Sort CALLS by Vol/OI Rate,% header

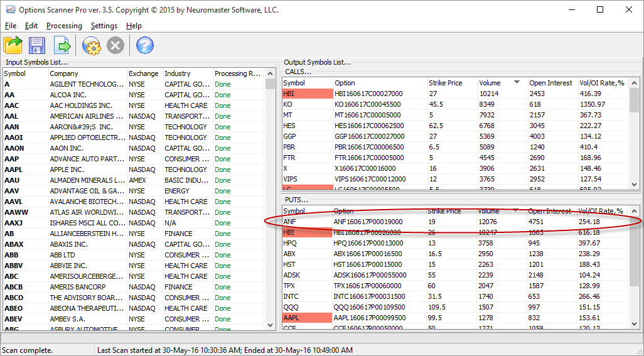tap(603, 83)
